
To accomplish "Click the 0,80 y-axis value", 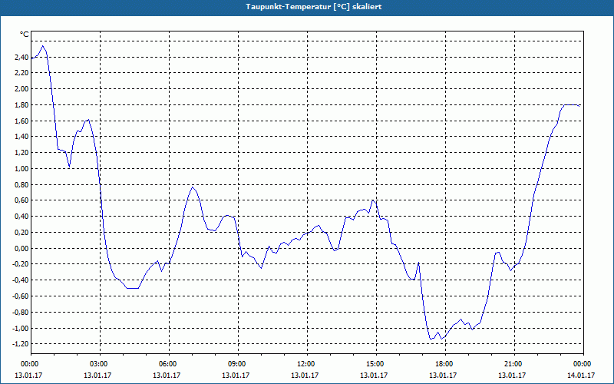I will pyautogui.click(x=21, y=184).
